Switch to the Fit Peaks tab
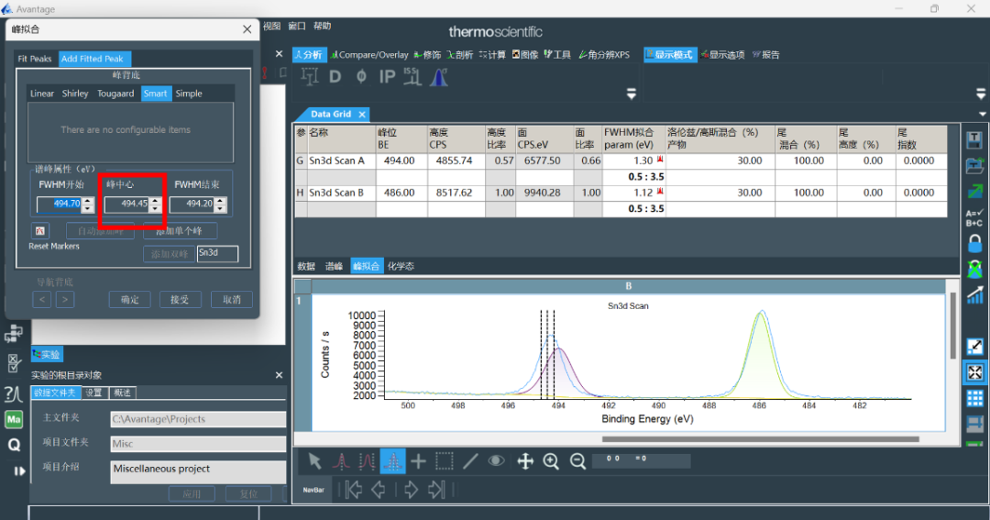 click(x=35, y=59)
